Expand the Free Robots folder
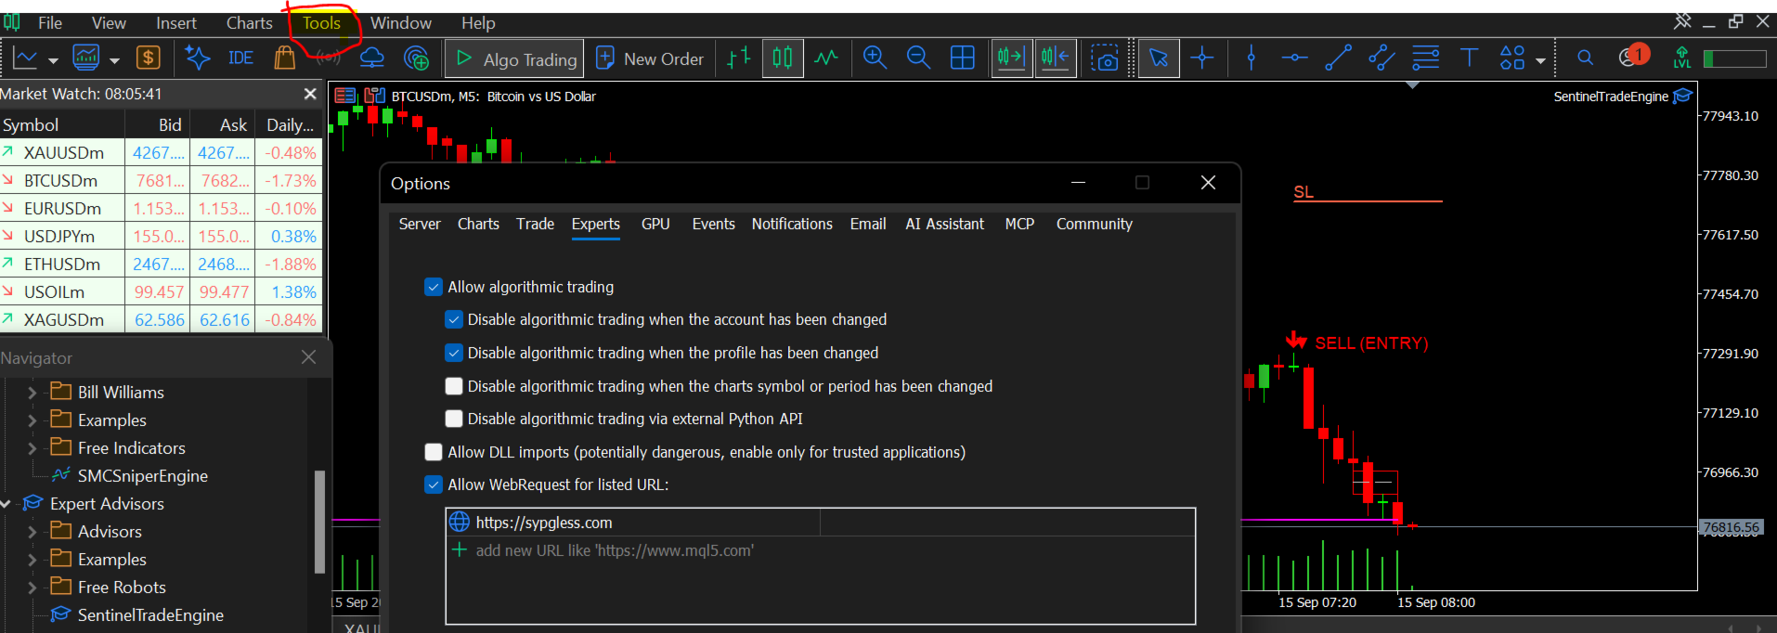Image resolution: width=1777 pixels, height=633 pixels. pyautogui.click(x=32, y=588)
